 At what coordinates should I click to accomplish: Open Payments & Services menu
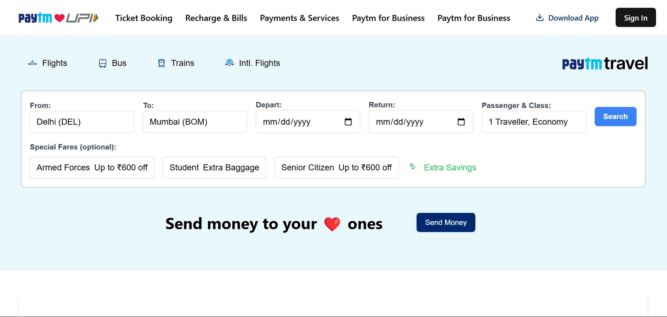(x=300, y=18)
